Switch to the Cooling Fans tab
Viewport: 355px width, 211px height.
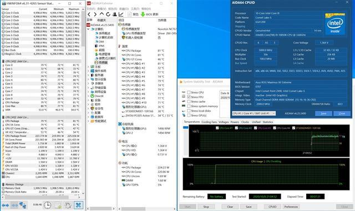(209, 122)
